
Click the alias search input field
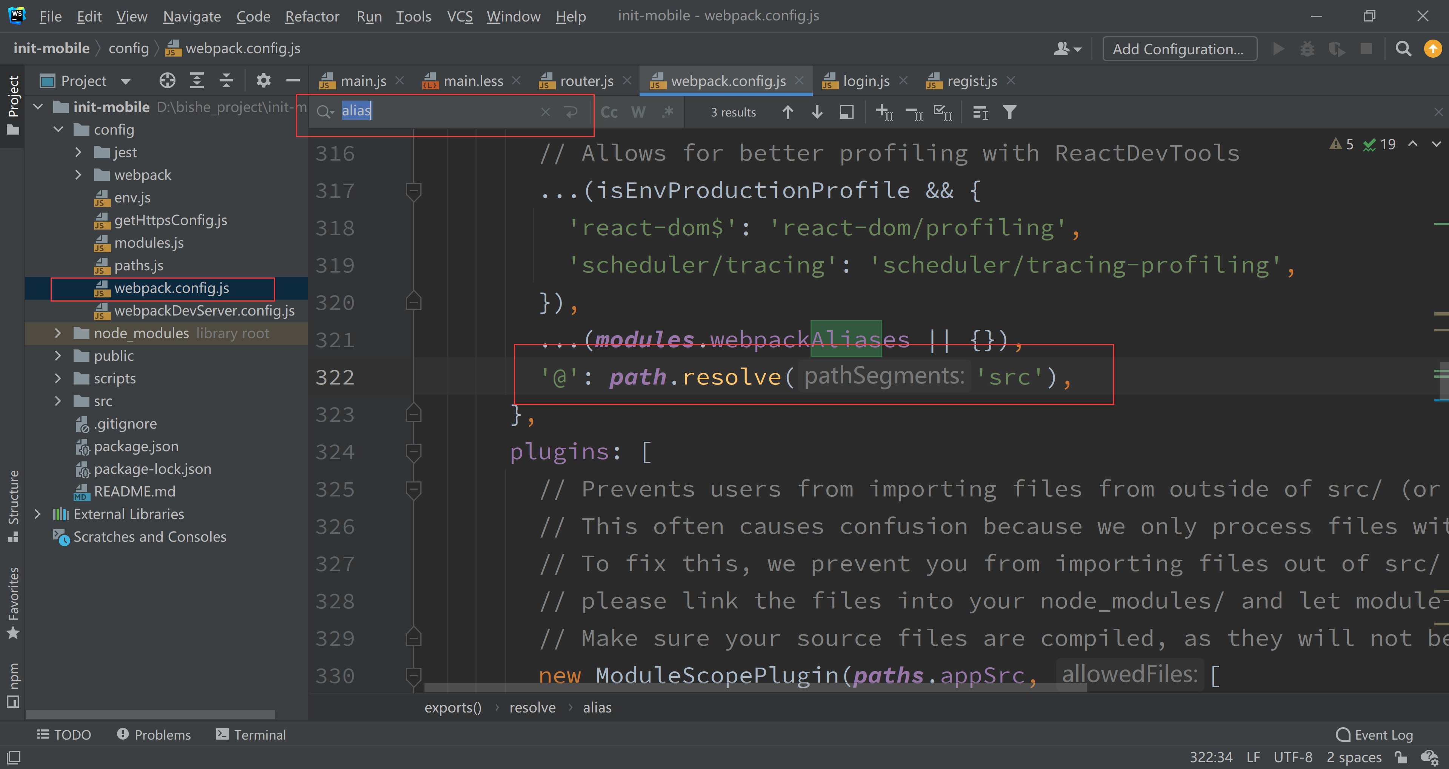439,111
